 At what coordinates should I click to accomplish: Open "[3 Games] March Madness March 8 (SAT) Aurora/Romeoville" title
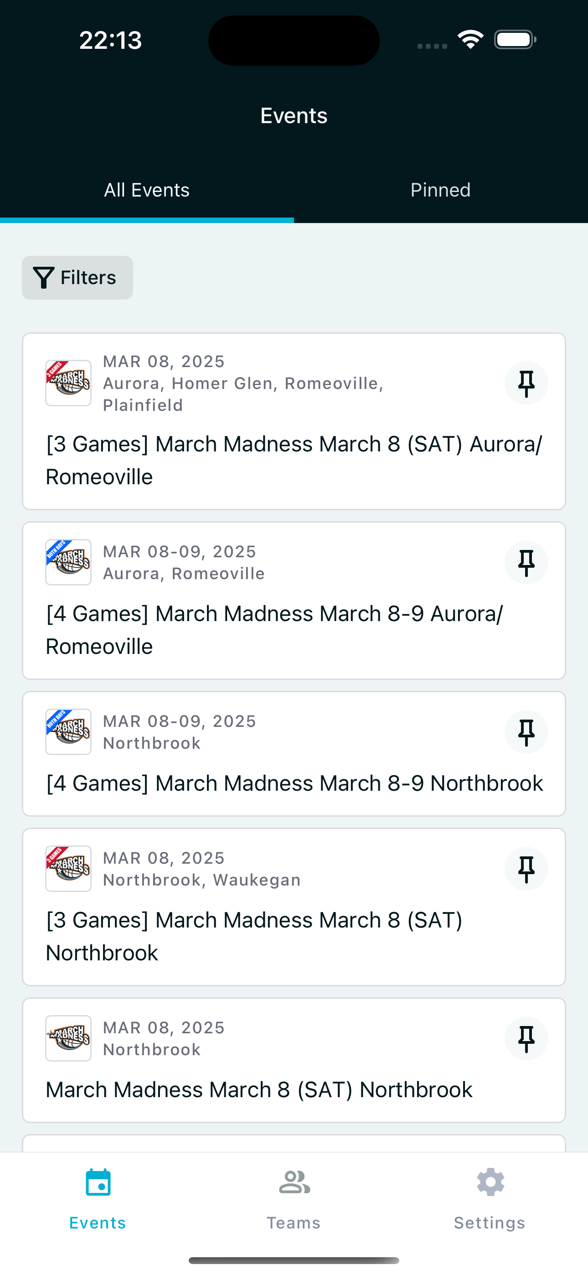point(294,460)
